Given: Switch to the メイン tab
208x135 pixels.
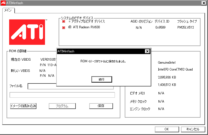Looking at the screenshot, I should [x=8, y=10].
